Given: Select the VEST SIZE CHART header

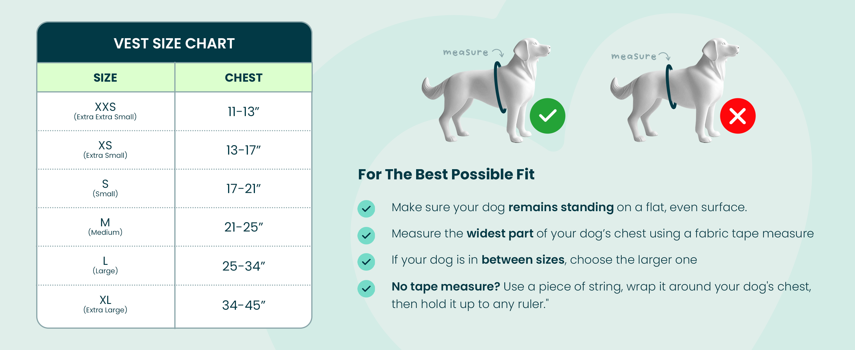Looking at the screenshot, I should click(x=174, y=43).
